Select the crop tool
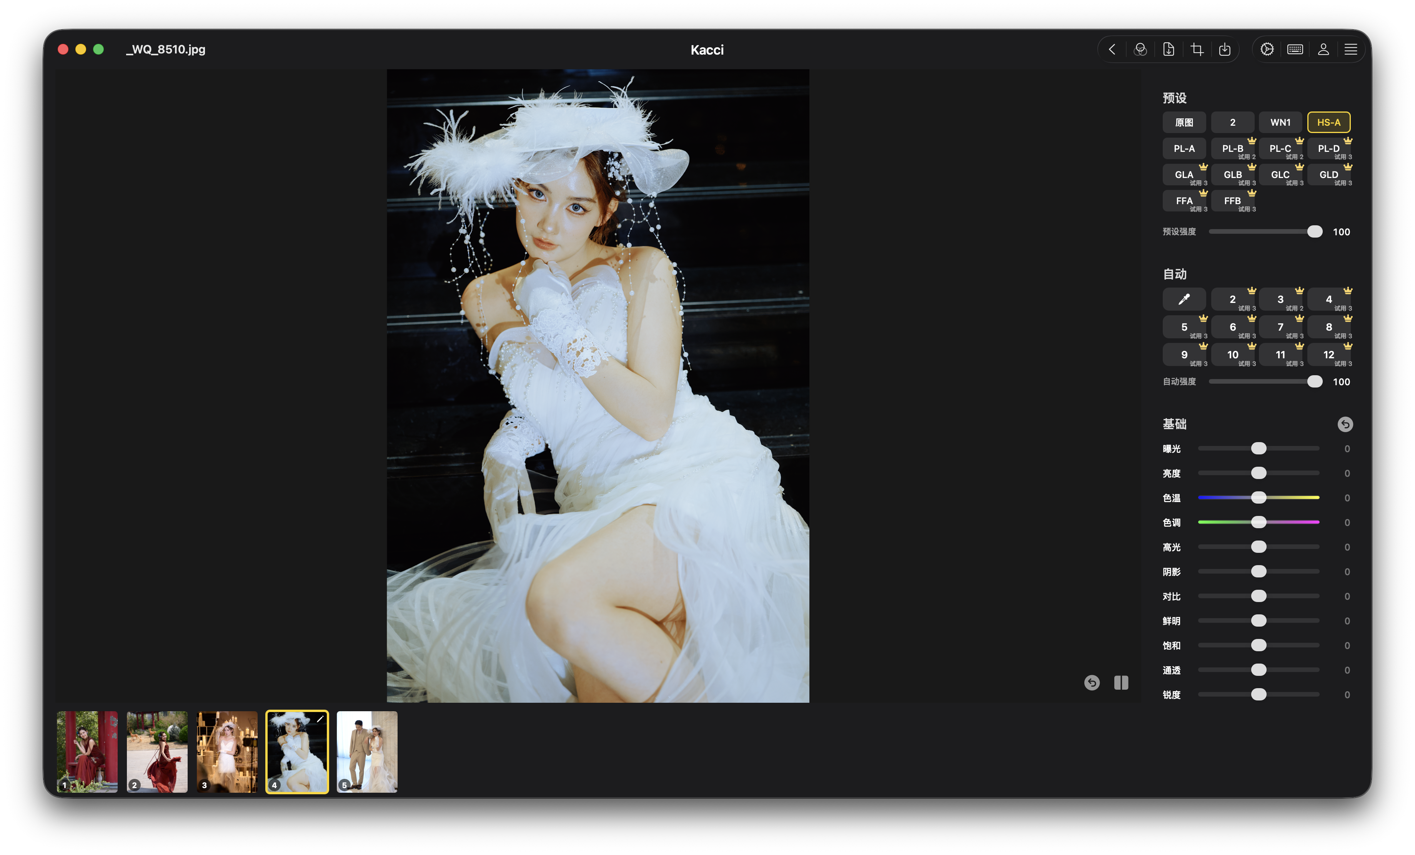This screenshot has width=1415, height=855. pos(1197,49)
